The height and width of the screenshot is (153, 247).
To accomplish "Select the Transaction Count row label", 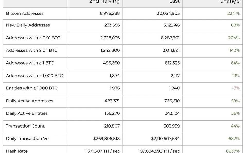I will click(25, 126).
